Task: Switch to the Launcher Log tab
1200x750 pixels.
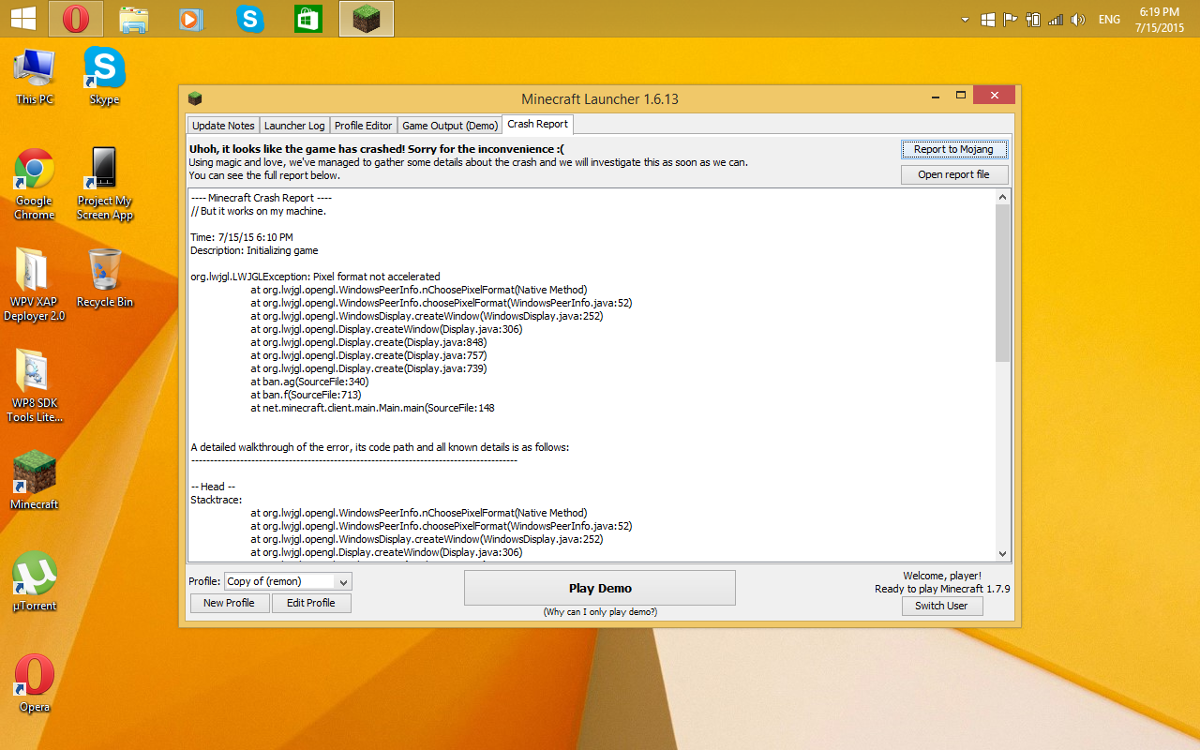Action: tap(294, 126)
